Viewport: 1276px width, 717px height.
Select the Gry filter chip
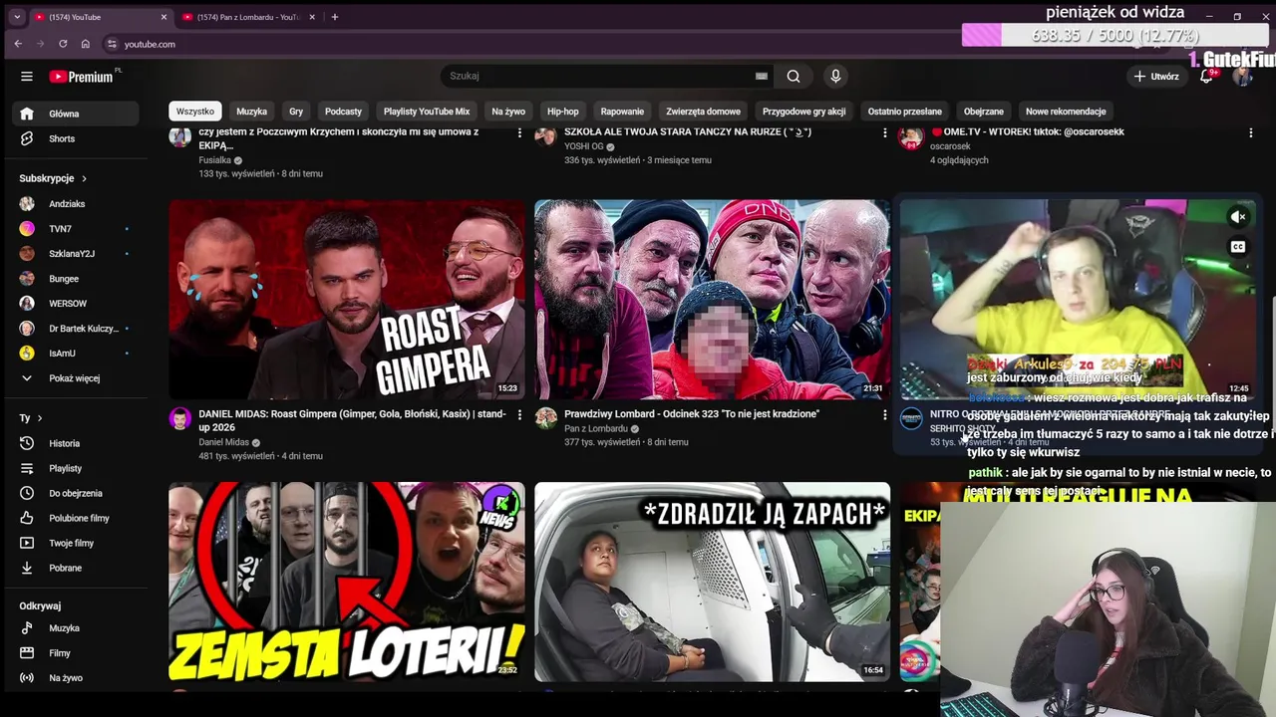296,112
